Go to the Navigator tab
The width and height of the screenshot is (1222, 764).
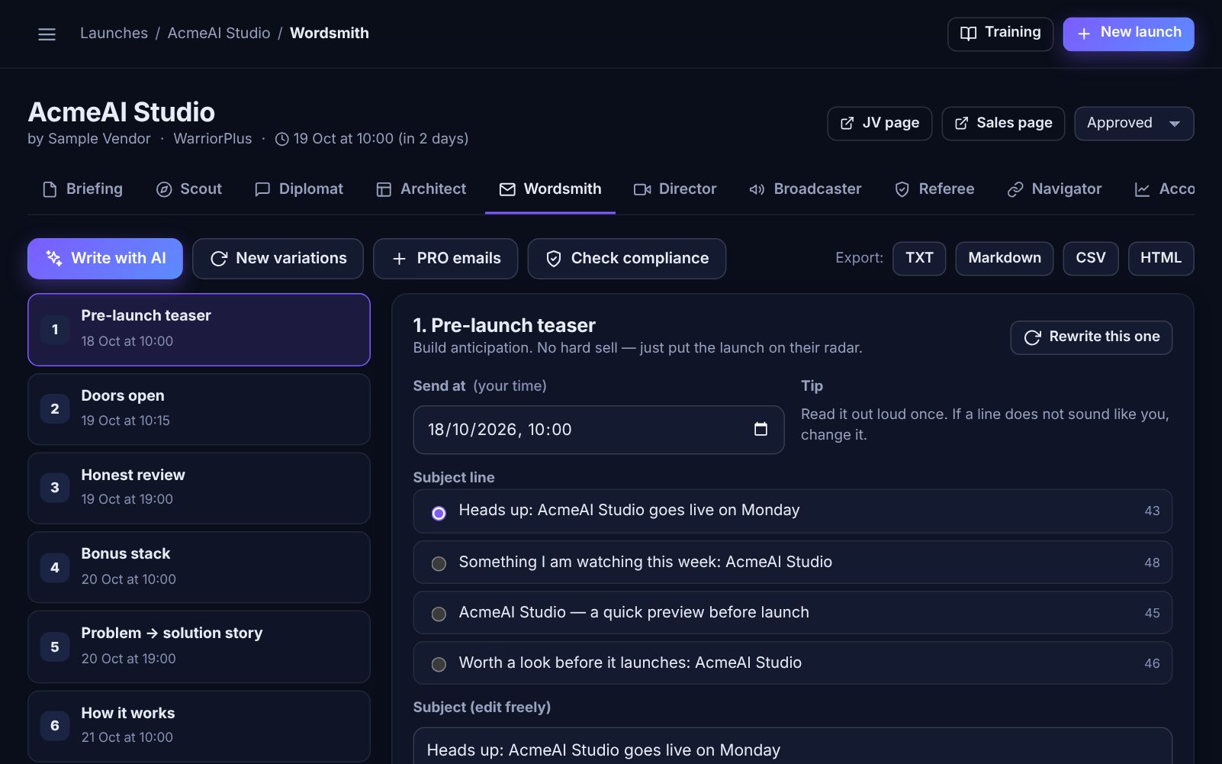point(1055,189)
